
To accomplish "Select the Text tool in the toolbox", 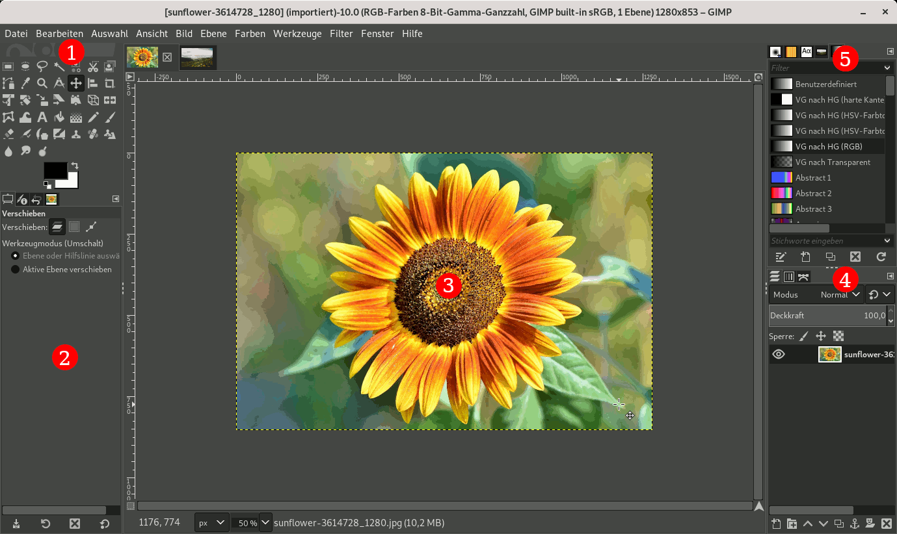I will [x=42, y=118].
